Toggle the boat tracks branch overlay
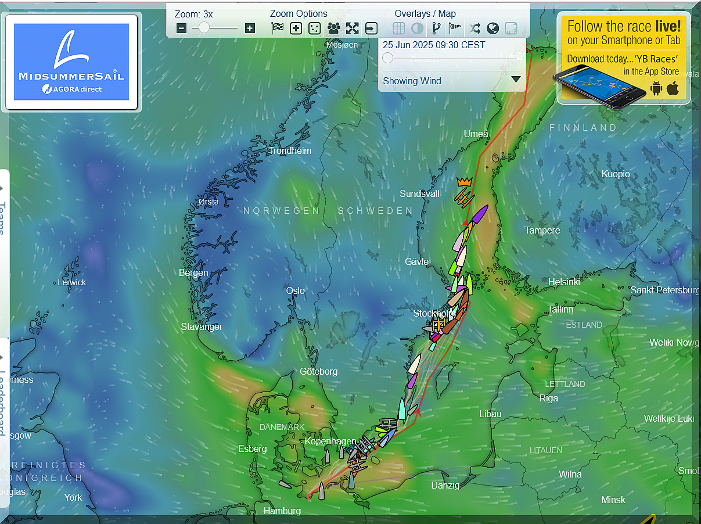Viewport: 701px width, 524px height. [437, 28]
